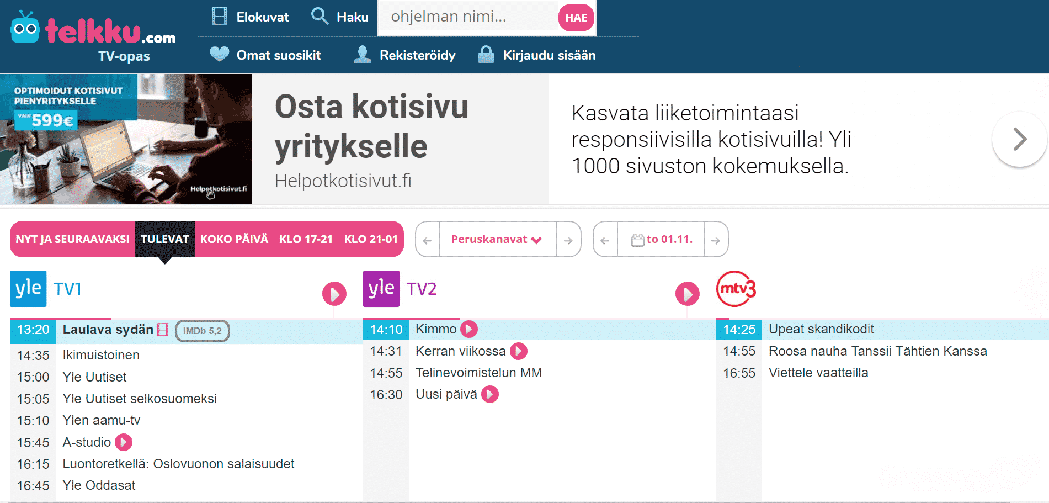Open the Laulava sydän programme
The image size is (1049, 503).
pos(108,330)
